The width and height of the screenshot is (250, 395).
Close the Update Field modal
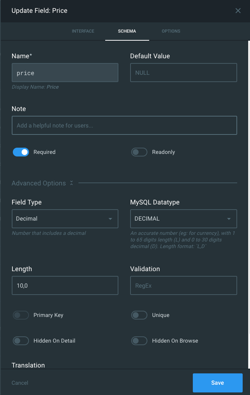click(x=238, y=11)
